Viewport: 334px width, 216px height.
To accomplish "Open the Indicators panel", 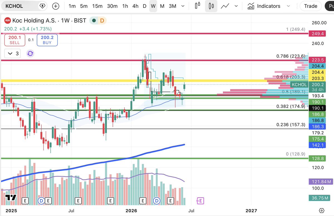I will coord(264,6).
